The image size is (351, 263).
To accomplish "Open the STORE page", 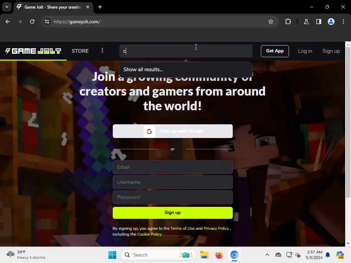I will [80, 51].
